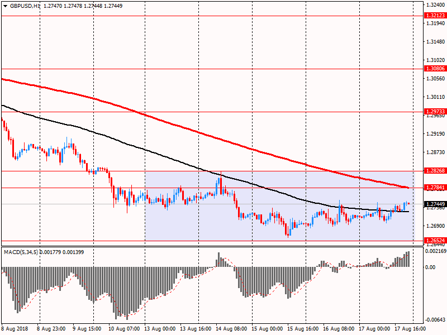
Task: Select the 9 Aug 15:00 time label
Action: click(87, 329)
